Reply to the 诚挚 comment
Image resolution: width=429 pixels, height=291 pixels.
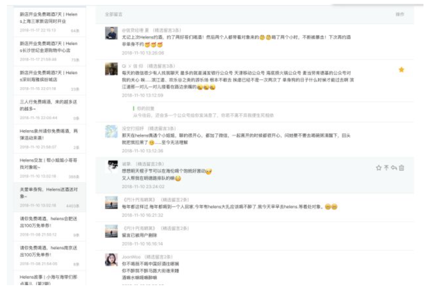[x=394, y=168]
